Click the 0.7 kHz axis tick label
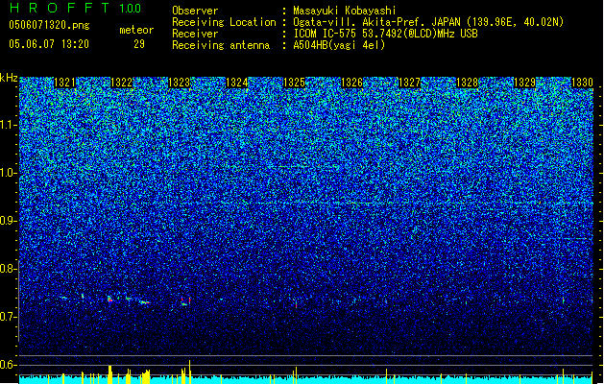The height and width of the screenshot is (384, 604). pyautogui.click(x=9, y=317)
